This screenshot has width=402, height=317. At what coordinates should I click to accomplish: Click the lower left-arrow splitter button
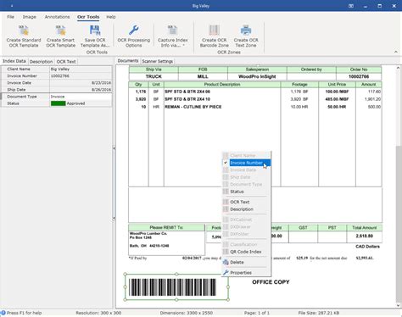pos(114,218)
